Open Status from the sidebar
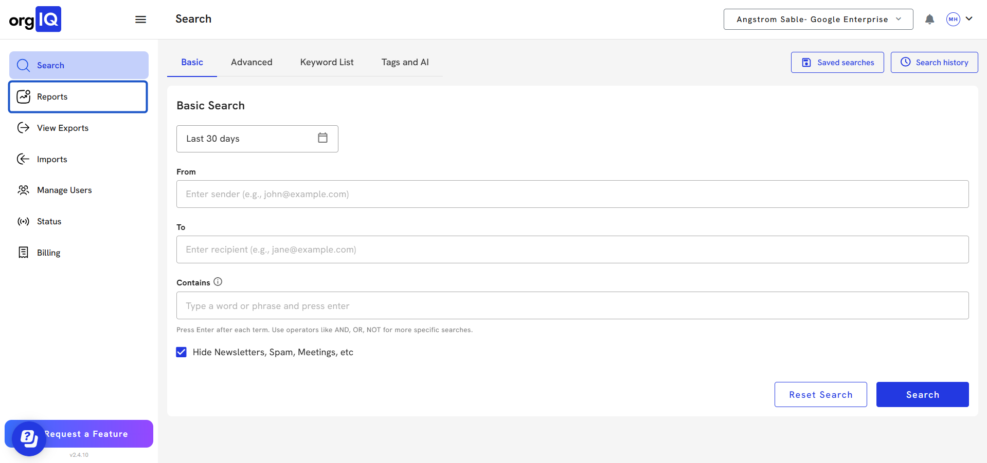Image resolution: width=987 pixels, height=463 pixels. [x=49, y=221]
